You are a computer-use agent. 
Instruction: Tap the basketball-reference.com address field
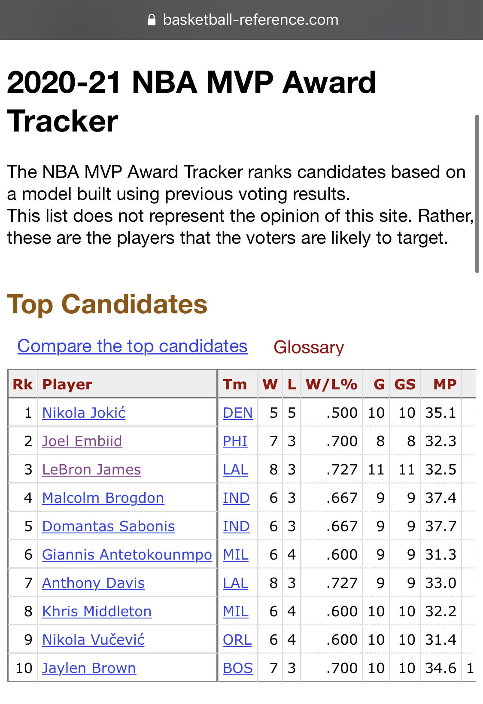242,20
